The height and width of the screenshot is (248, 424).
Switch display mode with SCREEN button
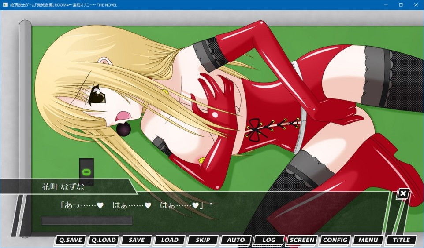click(x=302, y=240)
